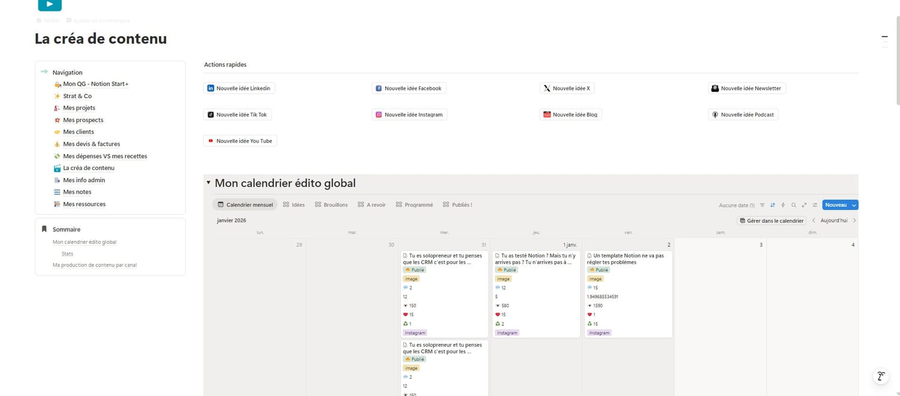Click Tuesday 30 calendar cell
The image size is (900, 396).
(352, 318)
